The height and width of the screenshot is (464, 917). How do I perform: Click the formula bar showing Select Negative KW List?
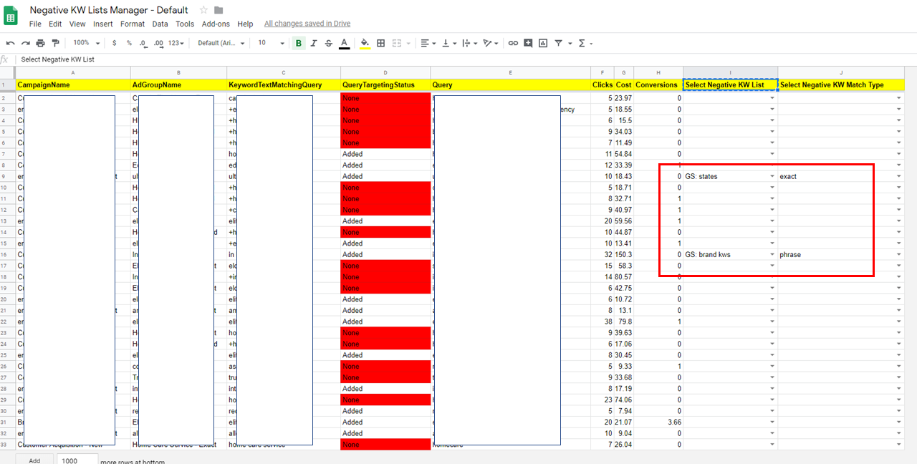pyautogui.click(x=466, y=59)
